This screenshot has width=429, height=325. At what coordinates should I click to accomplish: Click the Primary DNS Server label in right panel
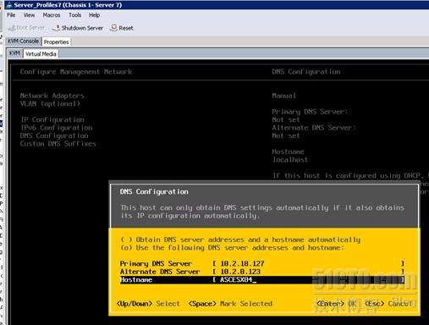point(310,112)
